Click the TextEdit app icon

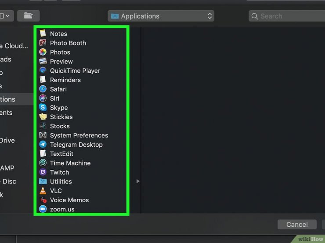pyautogui.click(x=43, y=154)
